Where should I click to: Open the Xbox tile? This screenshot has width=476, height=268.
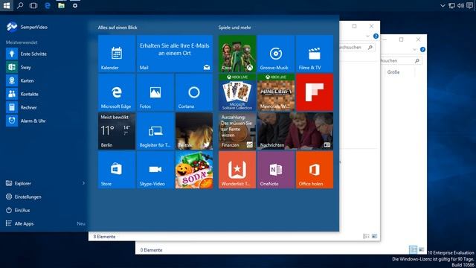pos(237,54)
